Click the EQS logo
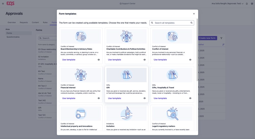This screenshot has height=139, width=255. point(10,3)
